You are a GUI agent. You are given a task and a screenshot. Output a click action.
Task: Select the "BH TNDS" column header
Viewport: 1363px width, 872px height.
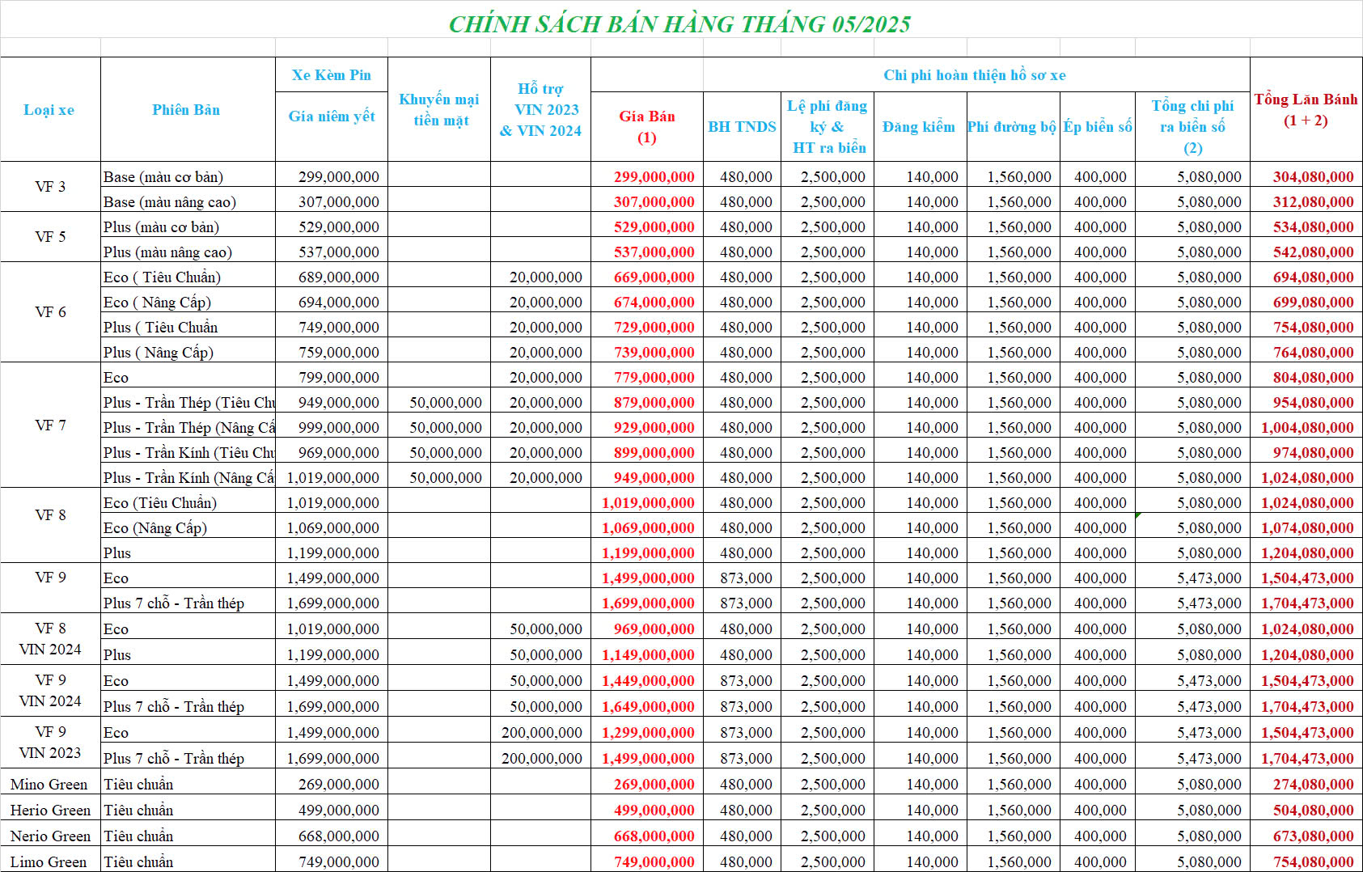pyautogui.click(x=742, y=127)
